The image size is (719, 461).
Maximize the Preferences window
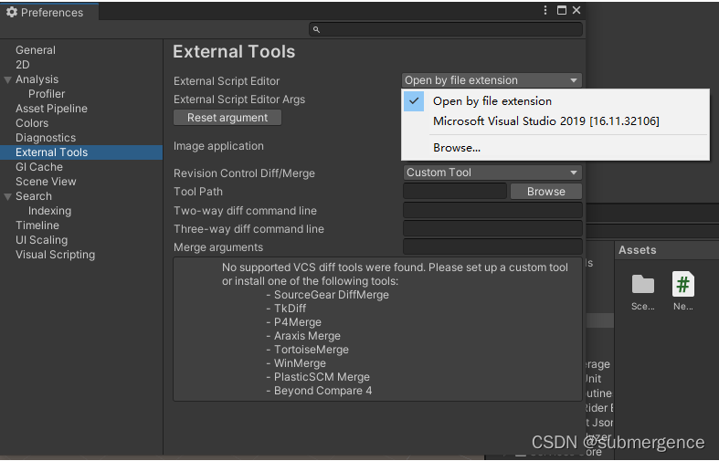pyautogui.click(x=562, y=11)
